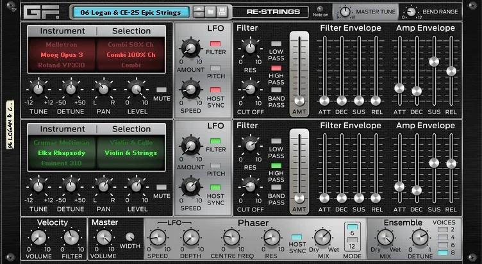482x264 pixels.
Task: Click the top layer LFO Amount knob
Action: [x=190, y=48]
